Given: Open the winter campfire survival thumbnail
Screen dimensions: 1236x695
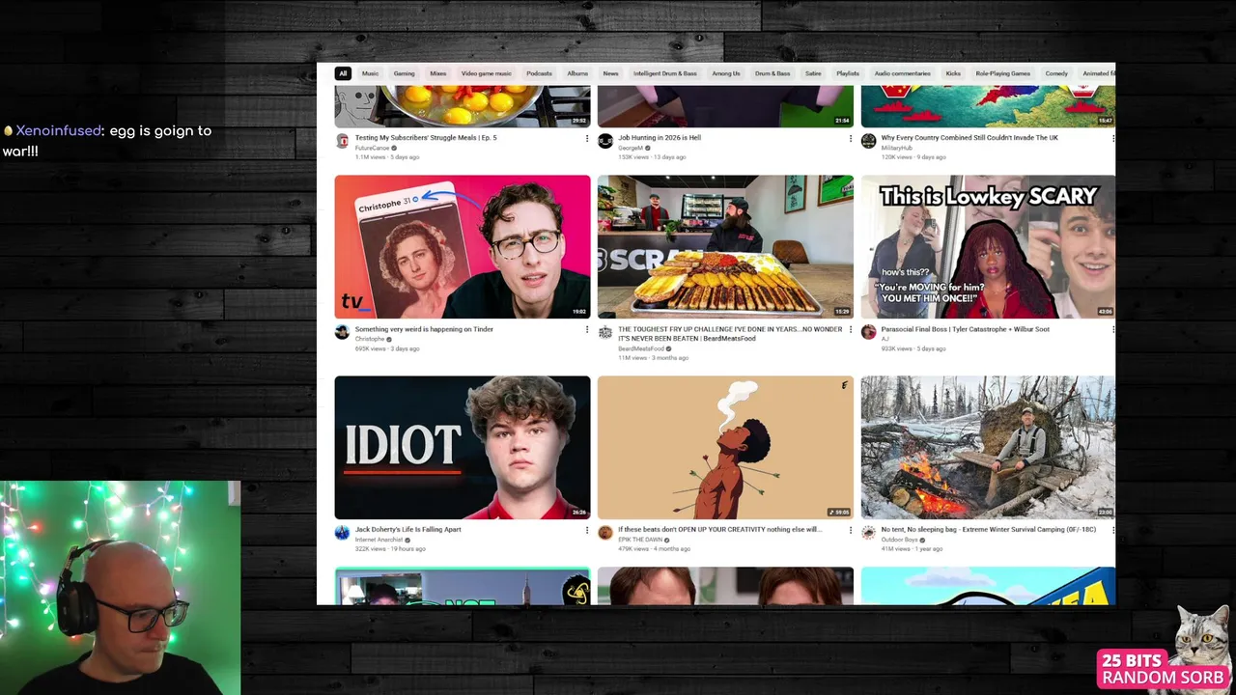Looking at the screenshot, I should tap(988, 447).
